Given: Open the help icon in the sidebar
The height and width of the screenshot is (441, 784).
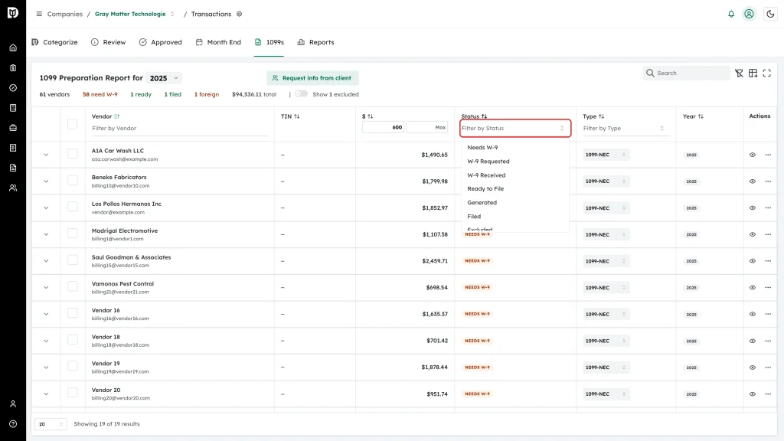Looking at the screenshot, I should coord(13,424).
